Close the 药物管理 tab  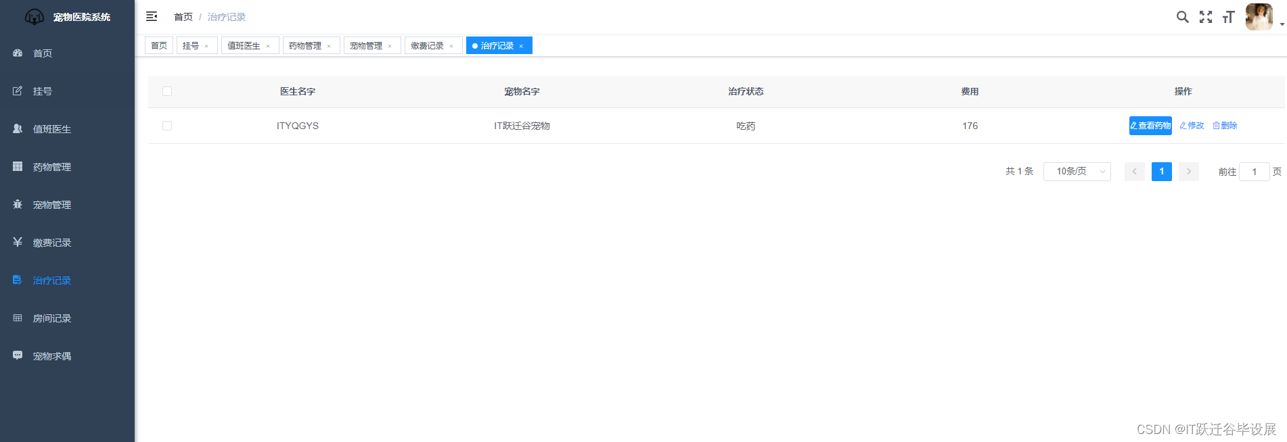[x=329, y=46]
